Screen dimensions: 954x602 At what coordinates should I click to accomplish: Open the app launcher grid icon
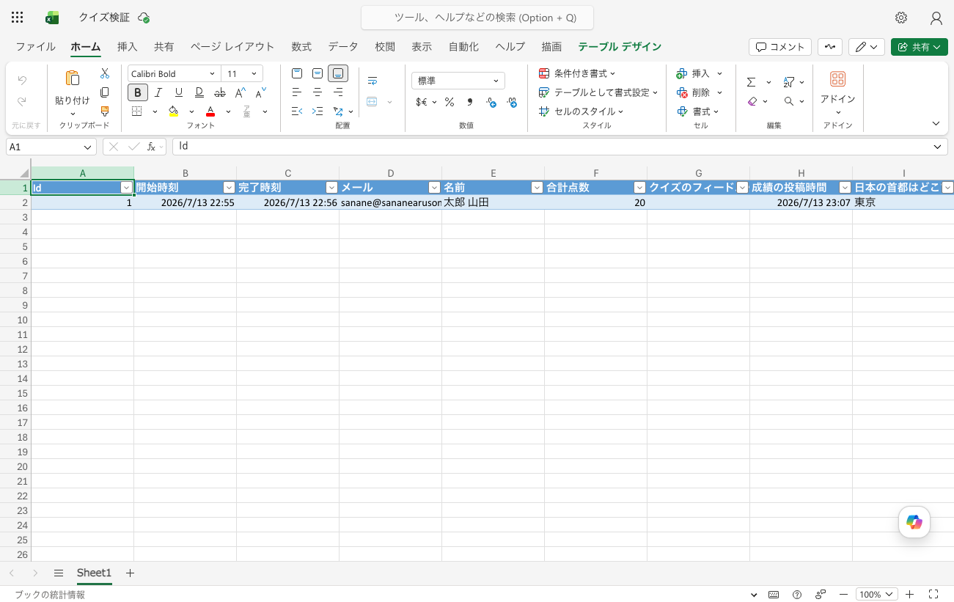18,18
